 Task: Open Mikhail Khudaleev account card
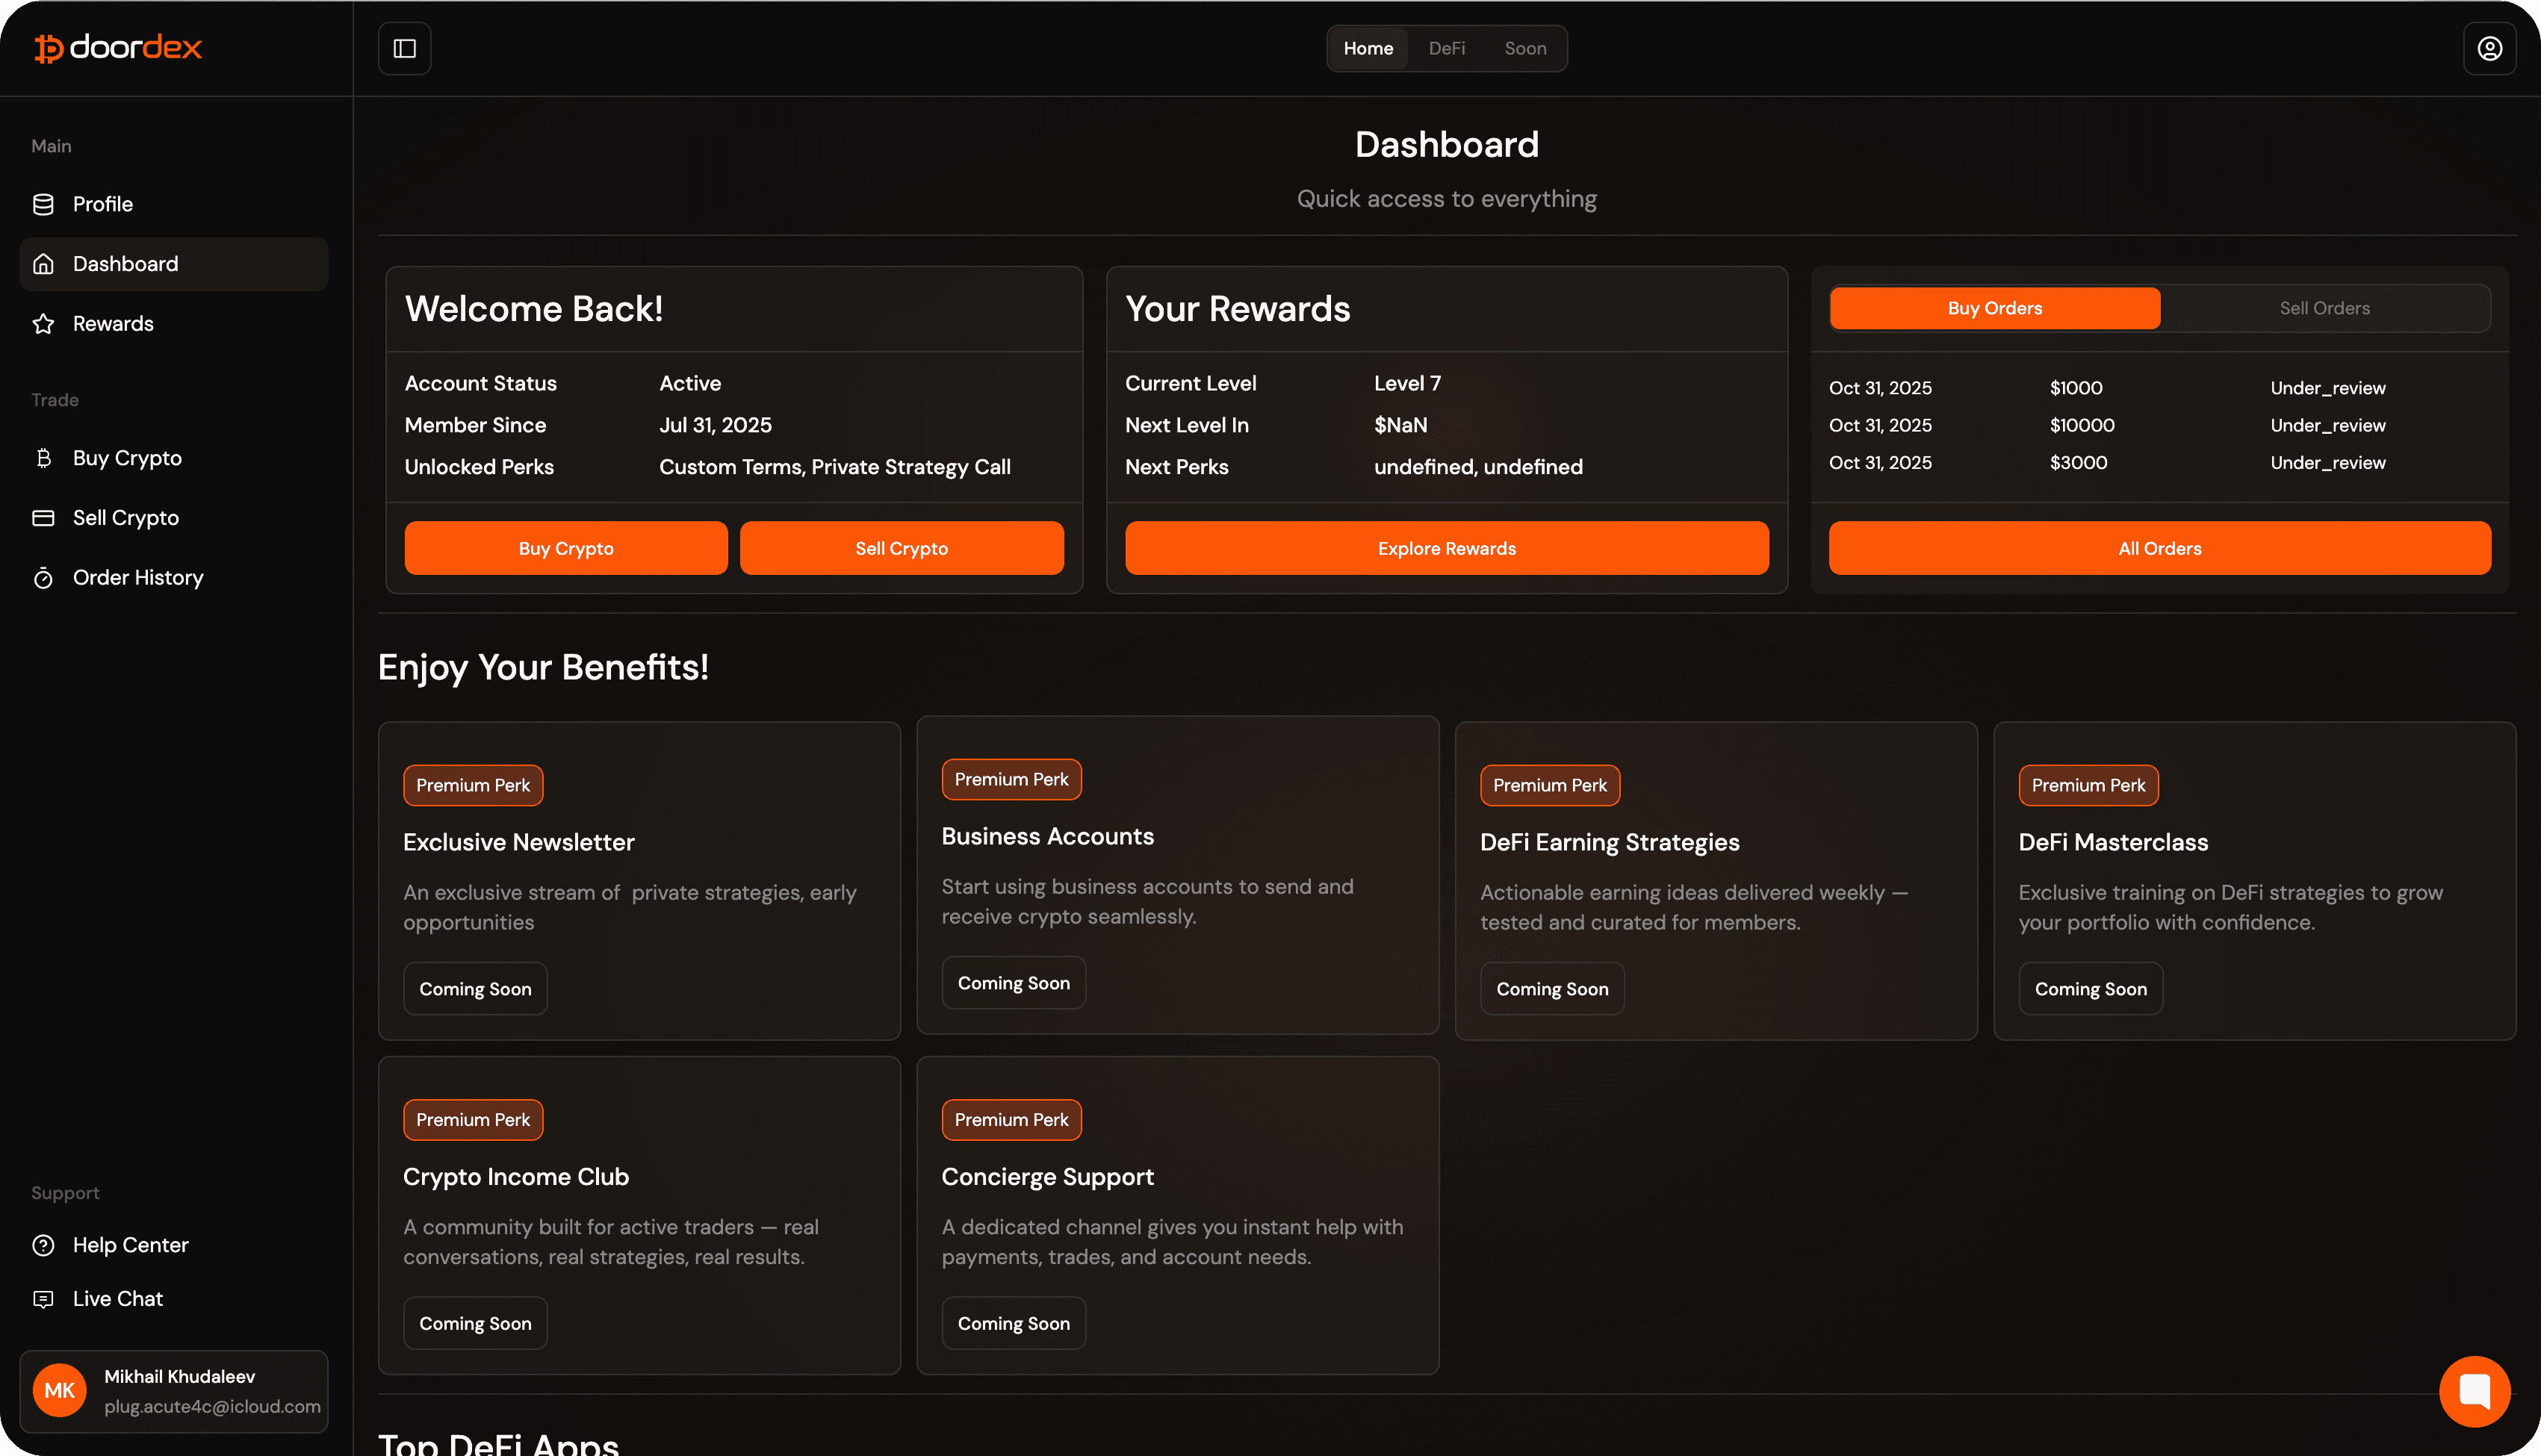click(x=174, y=1391)
